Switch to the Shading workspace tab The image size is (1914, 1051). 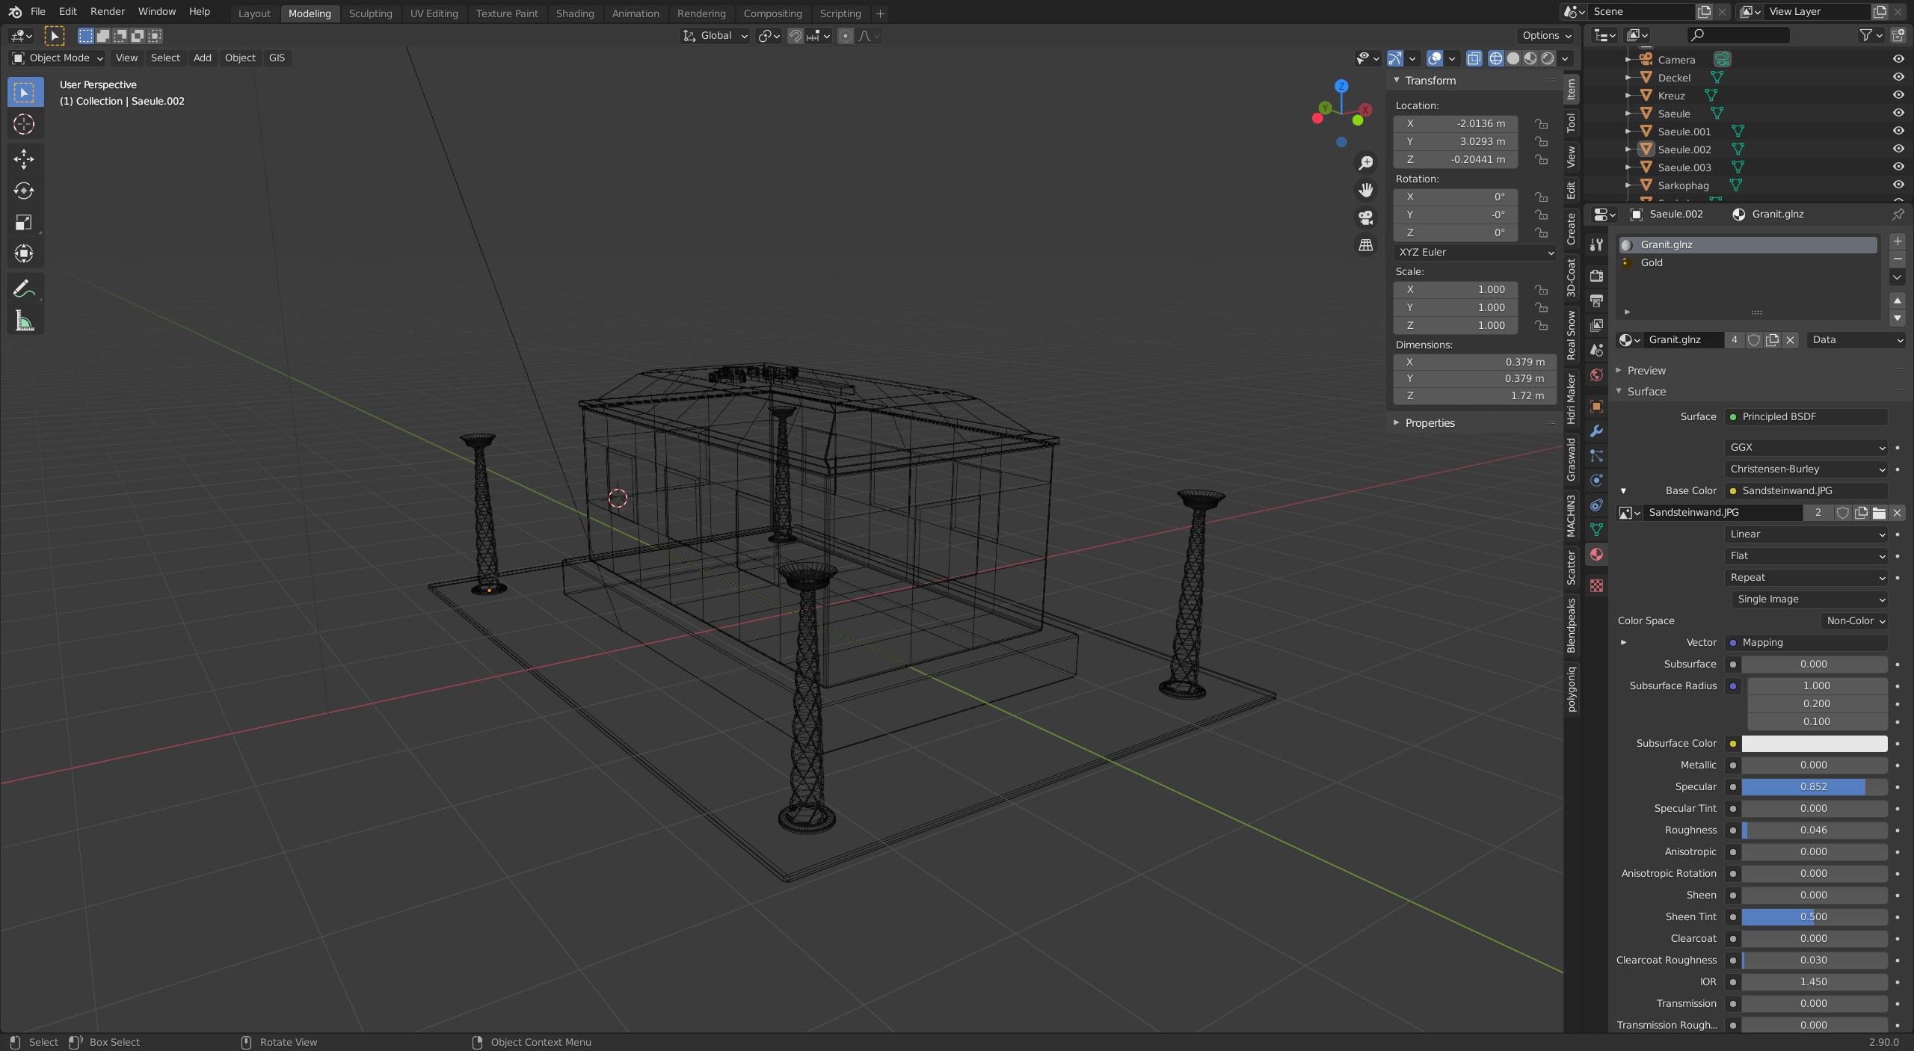[x=574, y=13]
